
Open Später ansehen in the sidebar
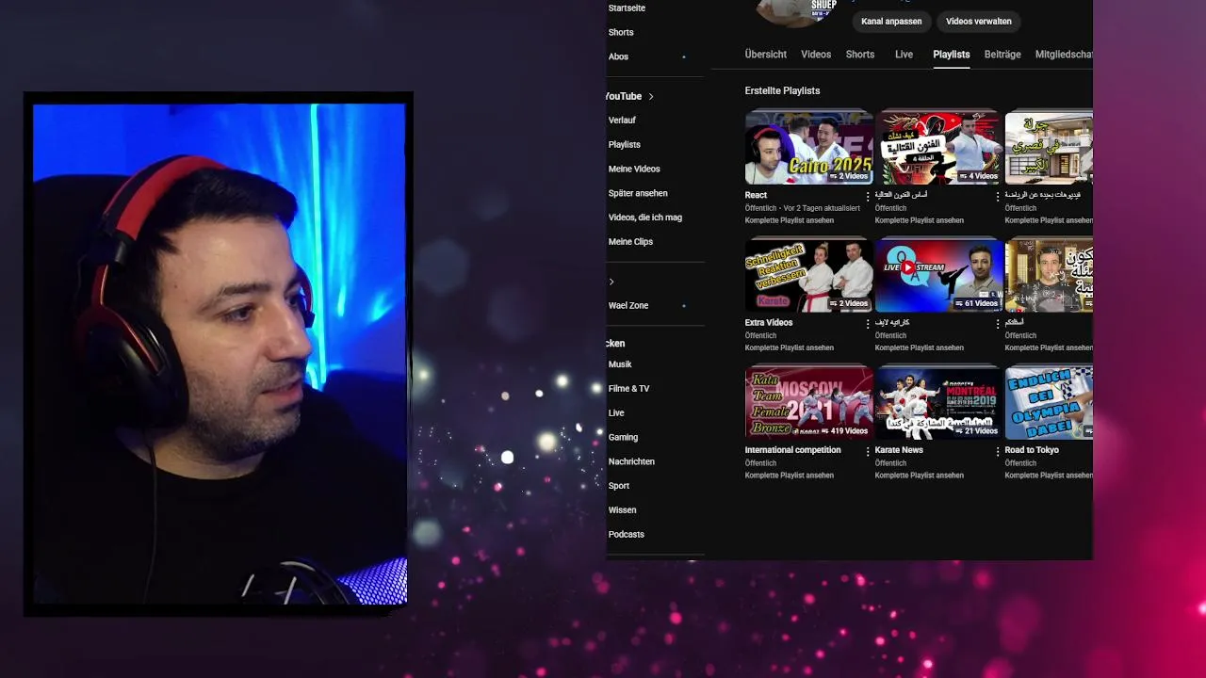click(x=638, y=193)
